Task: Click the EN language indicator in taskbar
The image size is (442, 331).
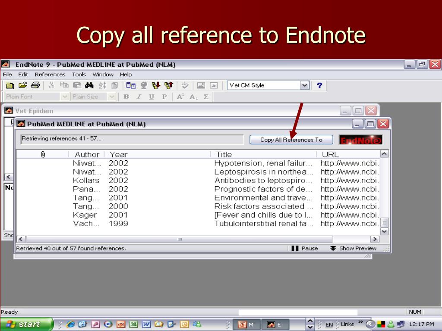Action: [329, 325]
